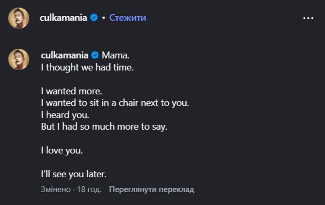
Task: Click the "18 год." timestamp
Action: pos(89,190)
